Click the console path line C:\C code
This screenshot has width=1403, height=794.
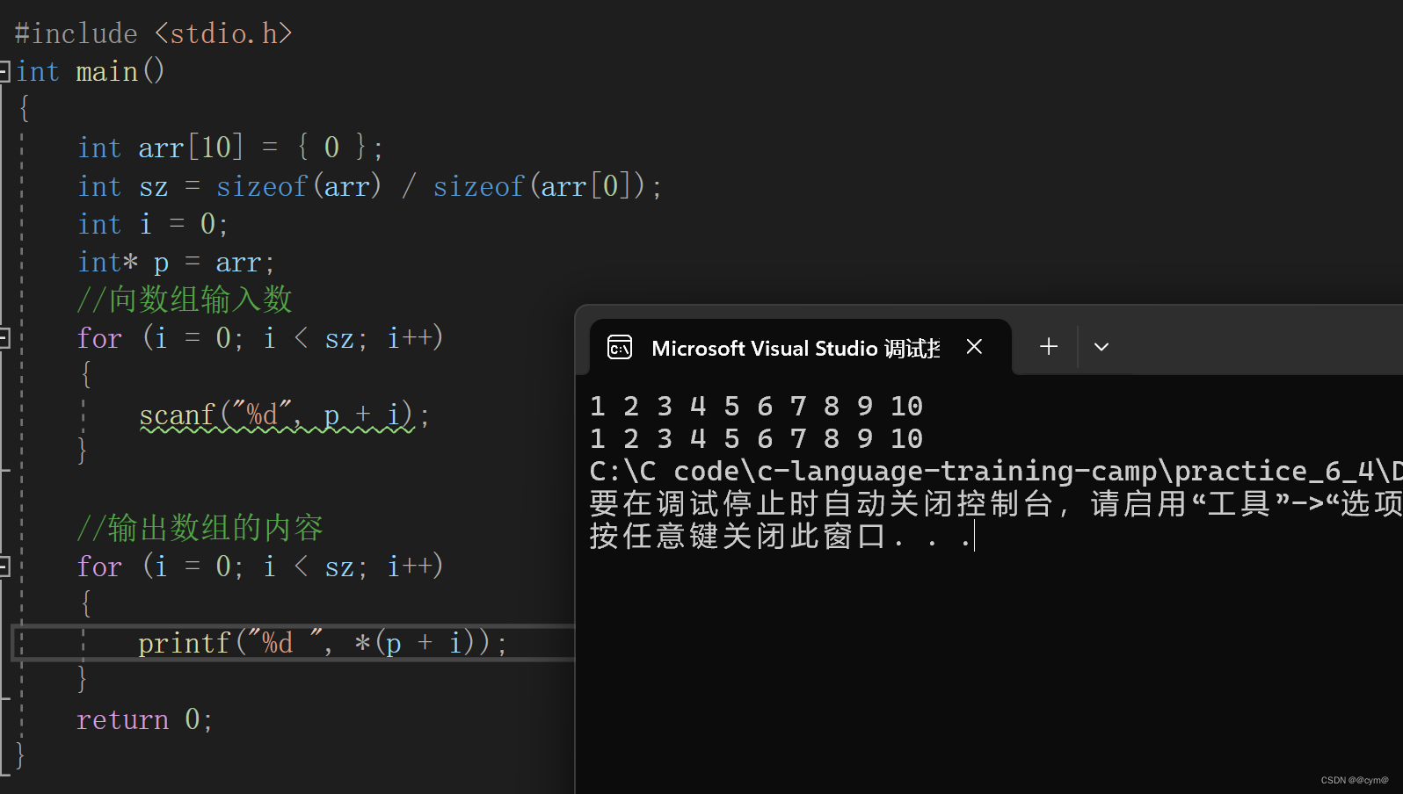pyautogui.click(x=996, y=471)
